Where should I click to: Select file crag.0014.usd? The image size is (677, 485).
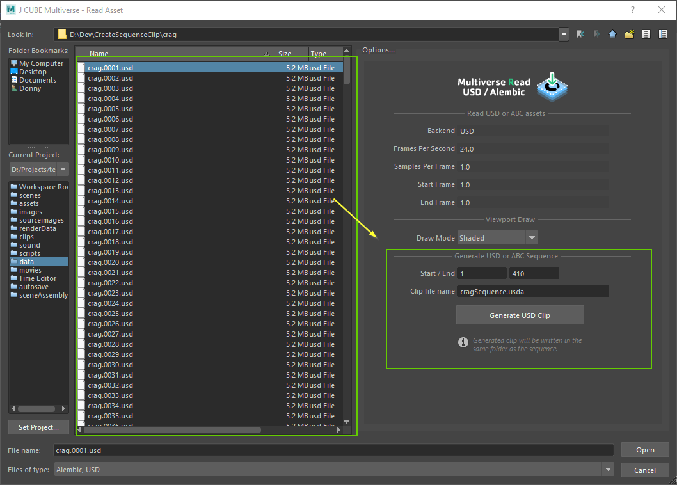(x=211, y=201)
